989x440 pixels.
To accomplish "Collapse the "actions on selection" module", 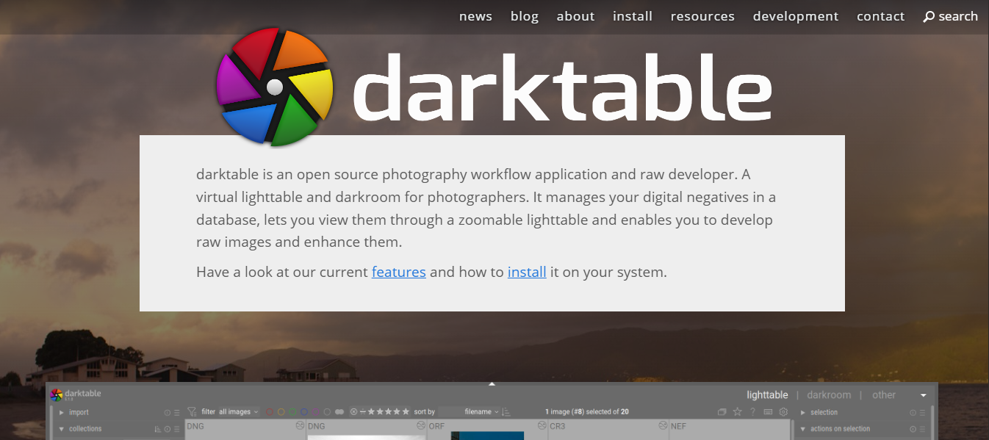I will coord(803,429).
